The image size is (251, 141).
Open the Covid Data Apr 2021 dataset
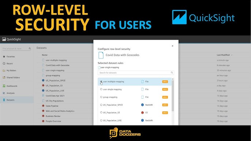55,96
